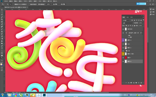
Task: Click the 100% zoom button
Action: pos(48,4)
